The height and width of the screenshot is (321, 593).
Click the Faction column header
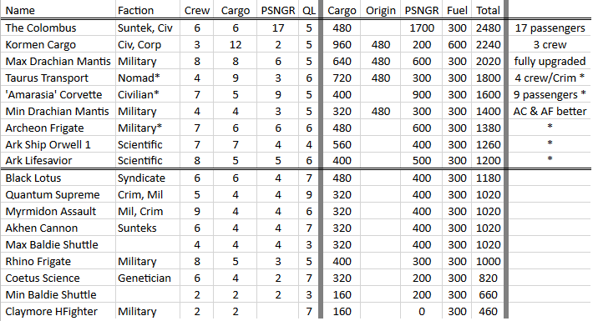click(x=147, y=10)
